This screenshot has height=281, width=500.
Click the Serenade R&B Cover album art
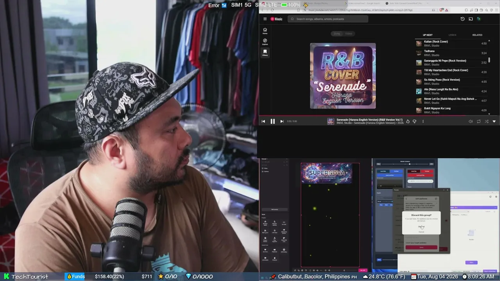(x=343, y=76)
